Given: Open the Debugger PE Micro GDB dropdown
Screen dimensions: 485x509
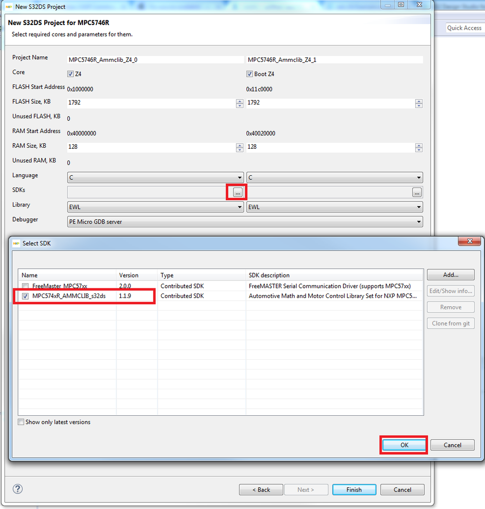Looking at the screenshot, I should (x=245, y=222).
